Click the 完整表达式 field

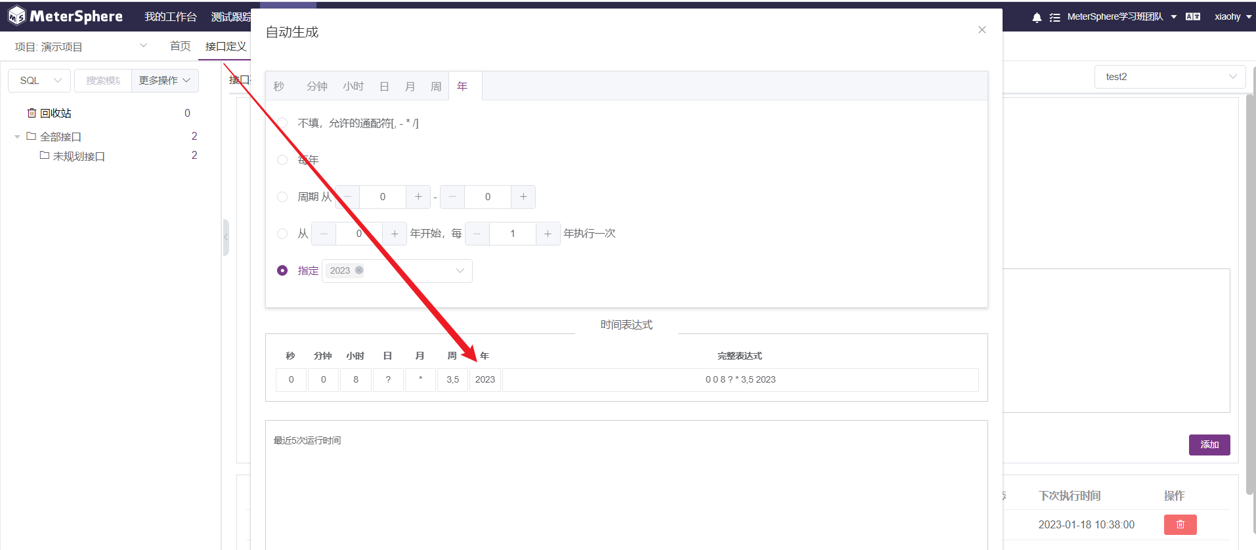[x=741, y=380]
